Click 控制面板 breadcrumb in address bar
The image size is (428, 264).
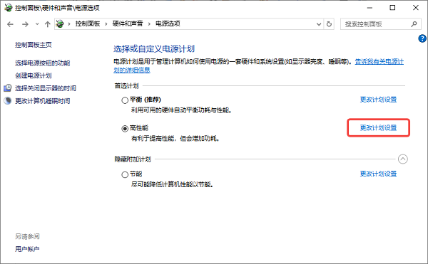(88, 24)
